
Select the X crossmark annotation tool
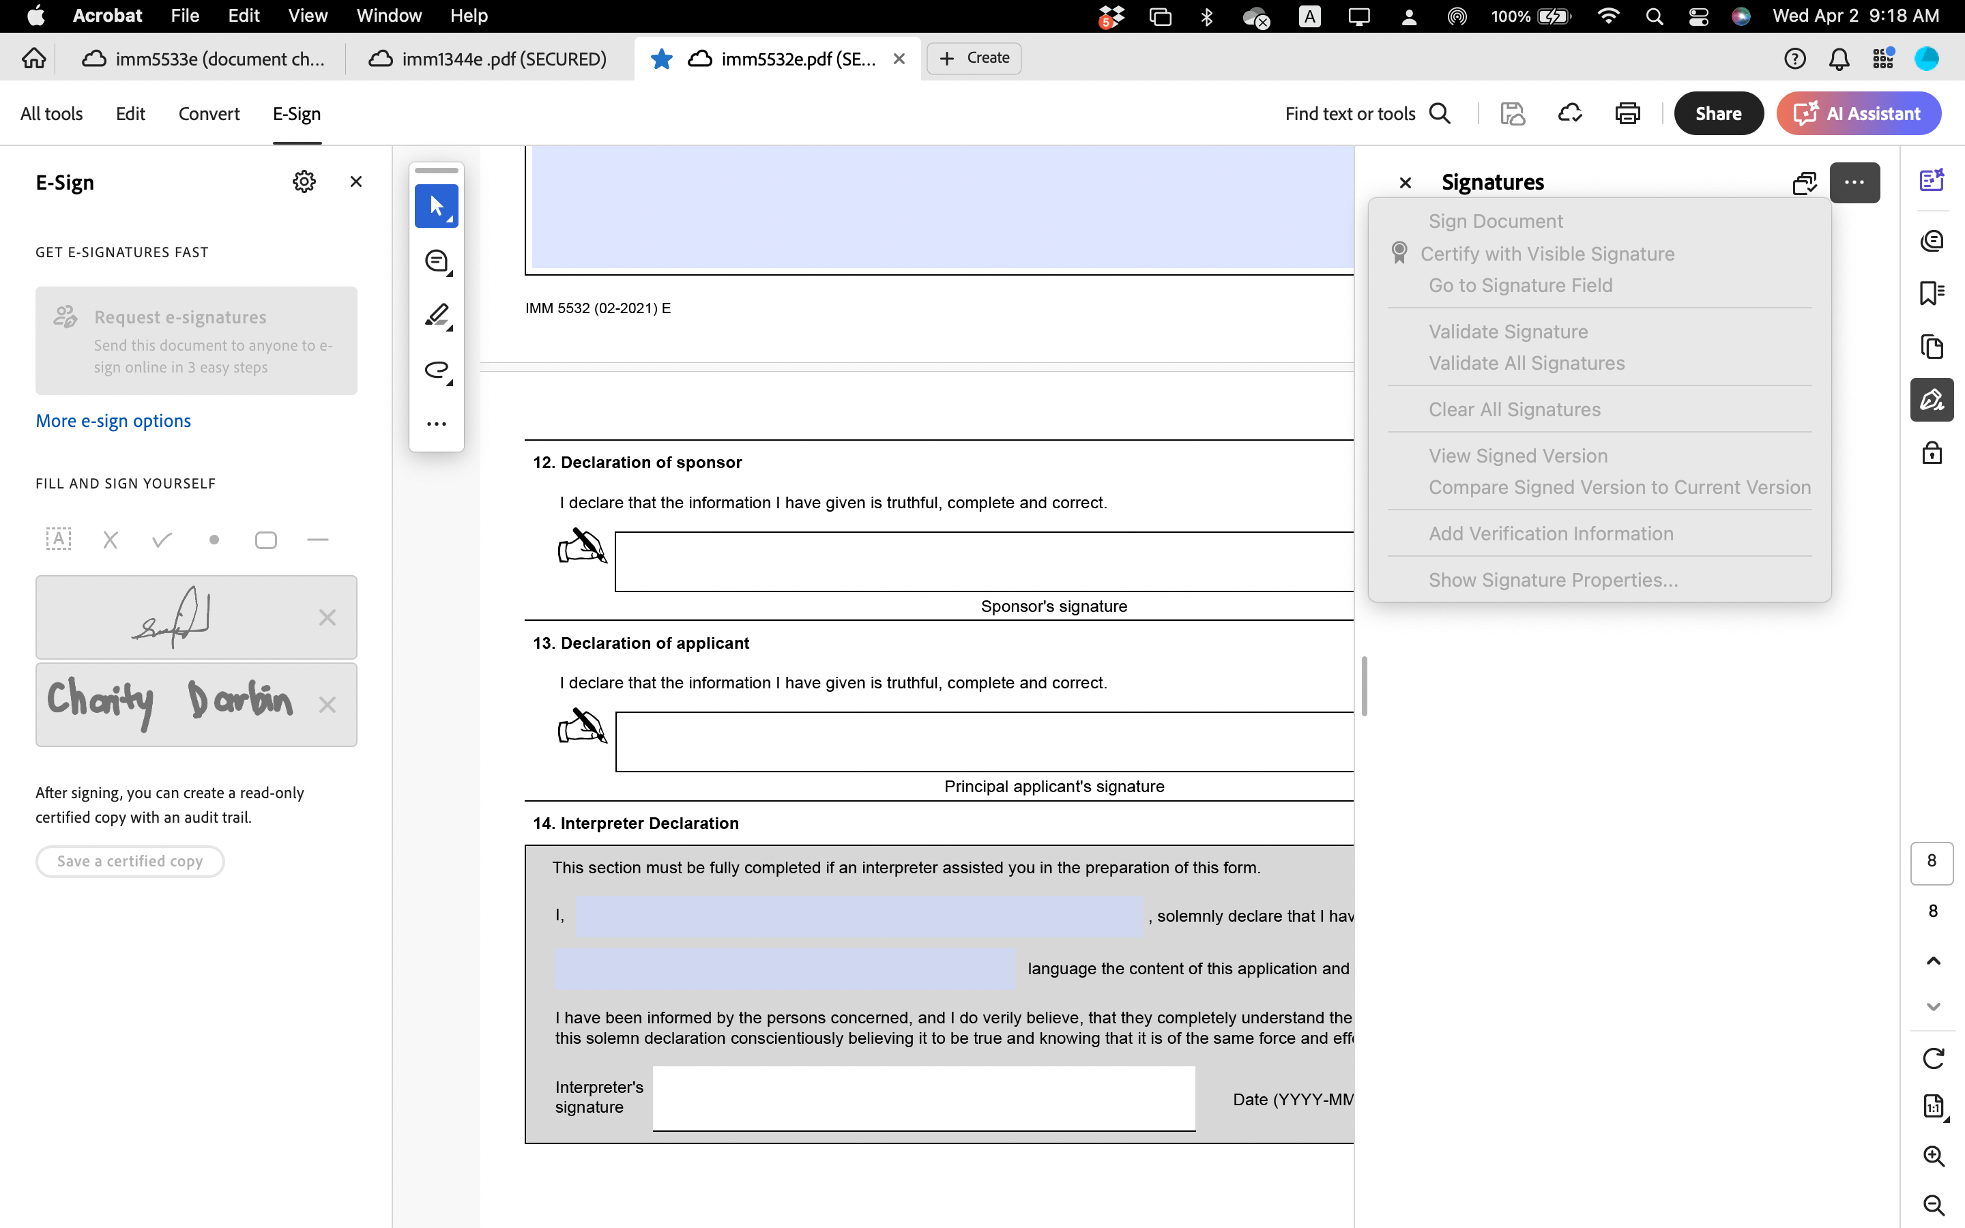[x=111, y=539]
